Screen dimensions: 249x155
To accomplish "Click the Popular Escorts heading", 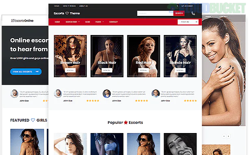I will [125, 122].
